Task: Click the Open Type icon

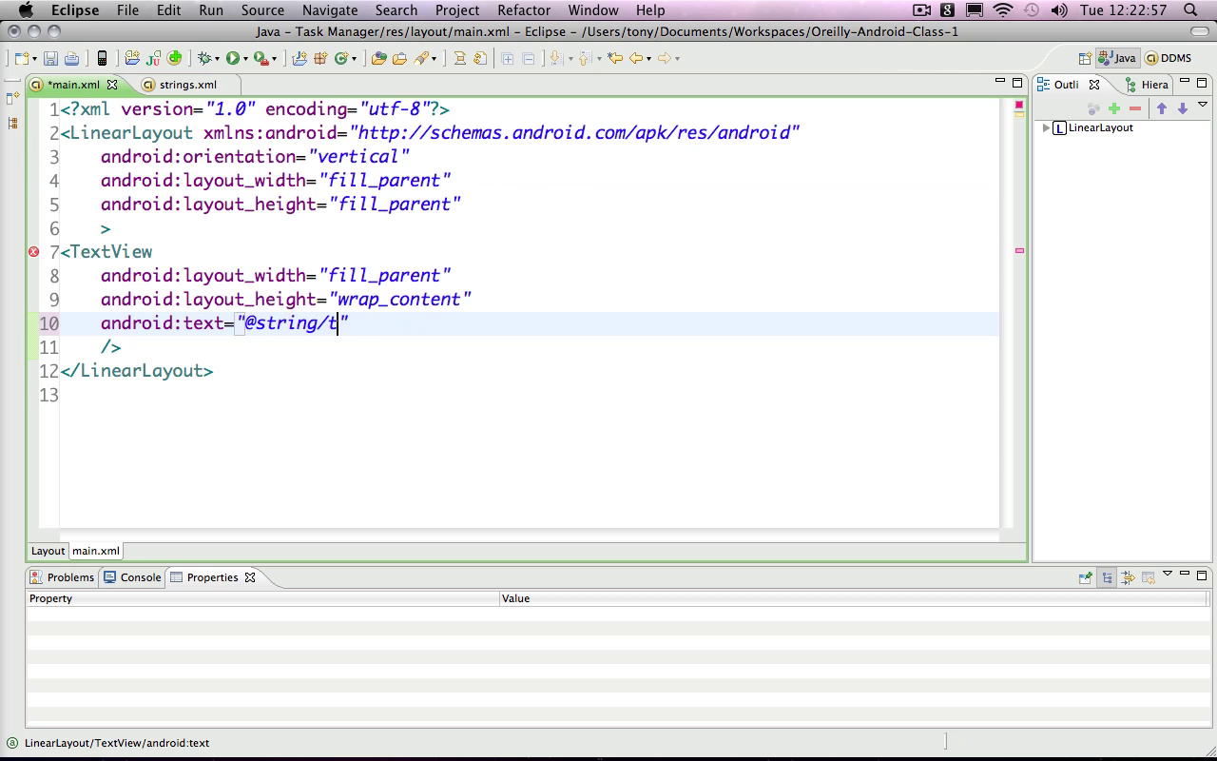Action: (378, 58)
